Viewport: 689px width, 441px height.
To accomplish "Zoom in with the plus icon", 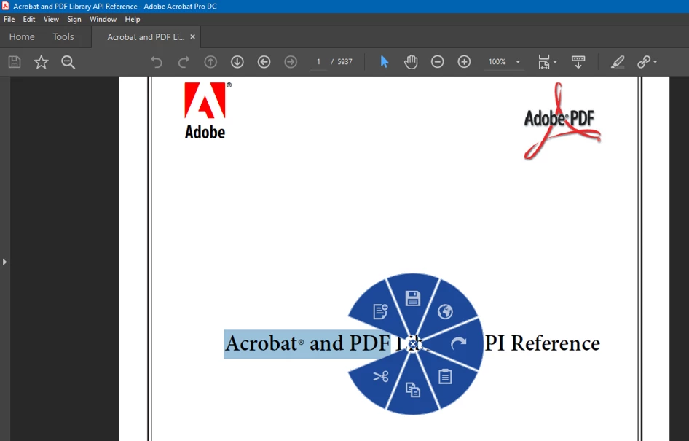I will click(x=464, y=62).
